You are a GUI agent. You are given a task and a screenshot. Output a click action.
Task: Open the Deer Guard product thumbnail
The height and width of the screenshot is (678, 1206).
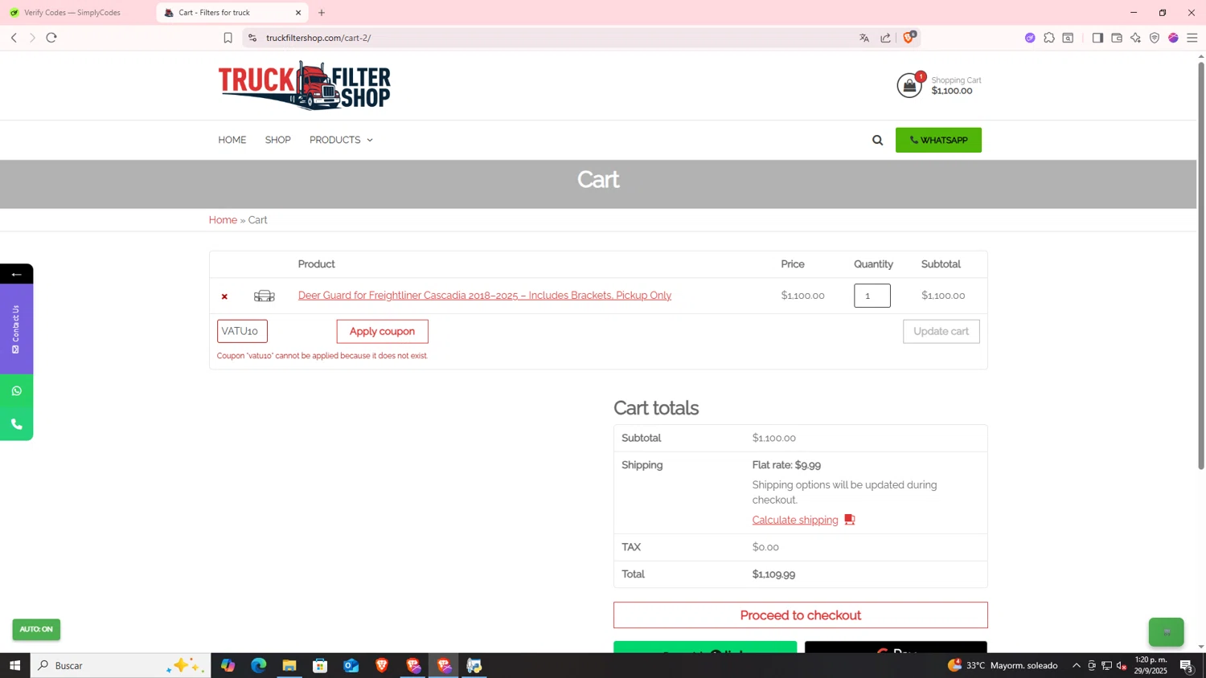(x=265, y=296)
